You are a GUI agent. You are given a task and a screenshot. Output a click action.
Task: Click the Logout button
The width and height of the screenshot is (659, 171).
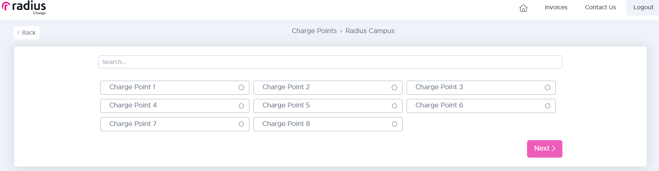643,7
